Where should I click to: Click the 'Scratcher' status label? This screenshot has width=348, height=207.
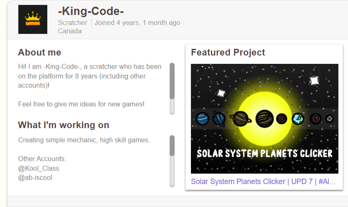click(x=73, y=23)
